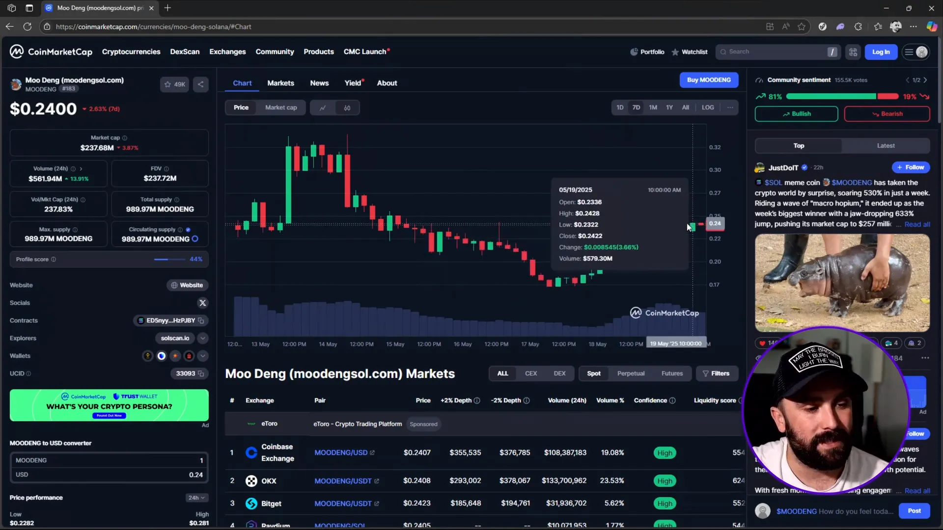Open the Copilot icon in browser toolbar
This screenshot has width=943, height=530.
tap(931, 26)
